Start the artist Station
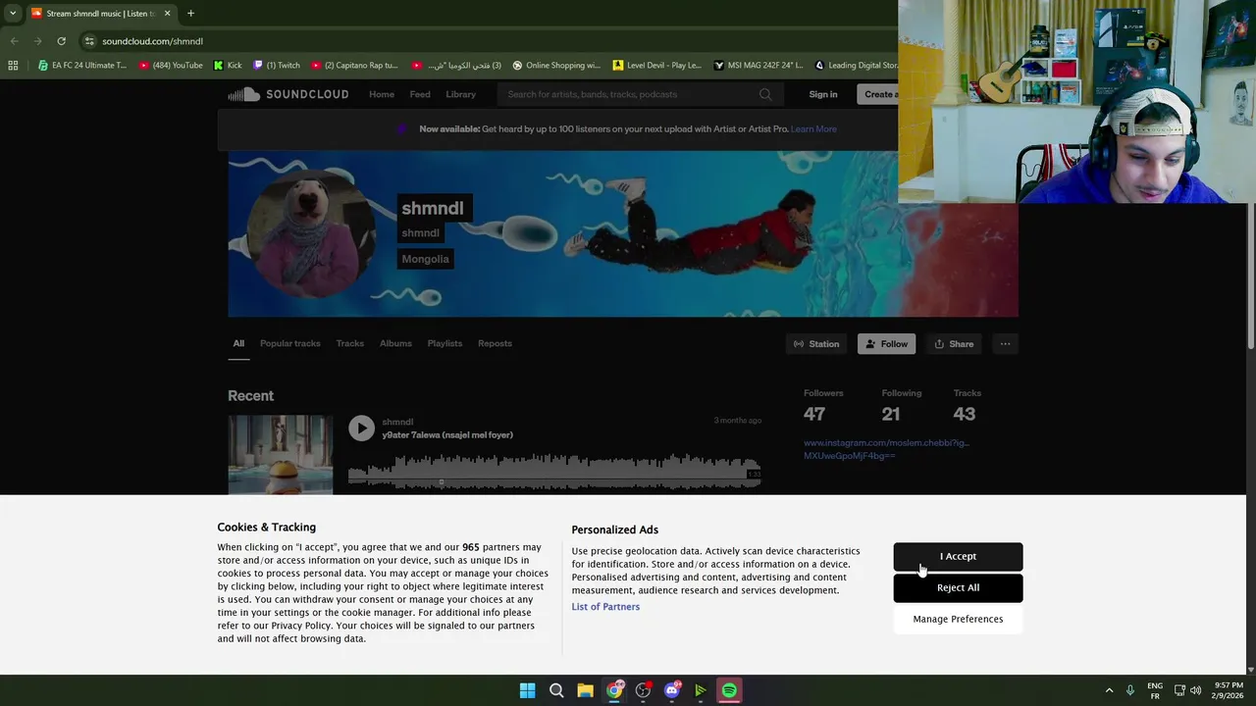This screenshot has height=706, width=1256. [x=816, y=344]
